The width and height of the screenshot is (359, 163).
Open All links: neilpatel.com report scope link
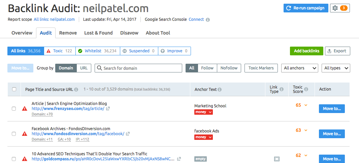[54, 19]
